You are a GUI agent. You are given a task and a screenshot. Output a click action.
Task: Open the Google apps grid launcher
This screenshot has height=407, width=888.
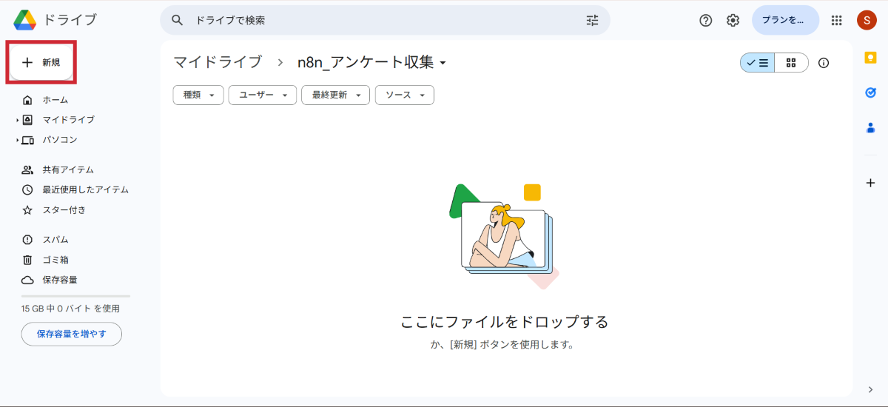pyautogui.click(x=837, y=21)
